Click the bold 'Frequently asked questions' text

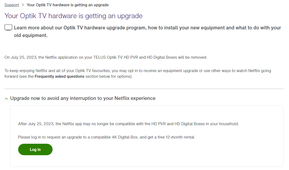[59, 76]
